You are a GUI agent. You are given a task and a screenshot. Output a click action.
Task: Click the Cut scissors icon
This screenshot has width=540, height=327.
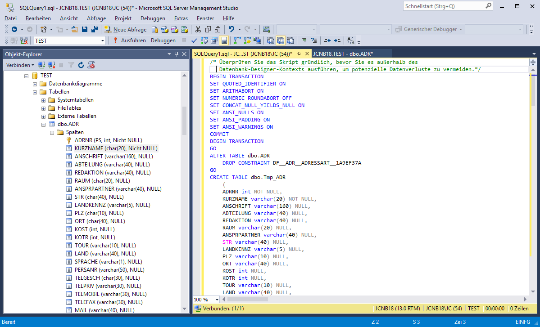tap(198, 29)
